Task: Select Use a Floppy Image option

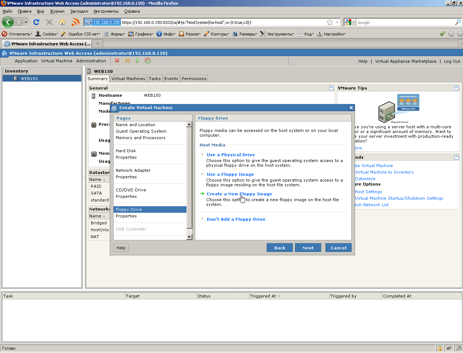Action: pyautogui.click(x=230, y=174)
